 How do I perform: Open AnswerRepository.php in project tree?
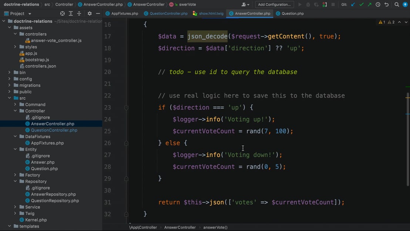click(x=53, y=194)
